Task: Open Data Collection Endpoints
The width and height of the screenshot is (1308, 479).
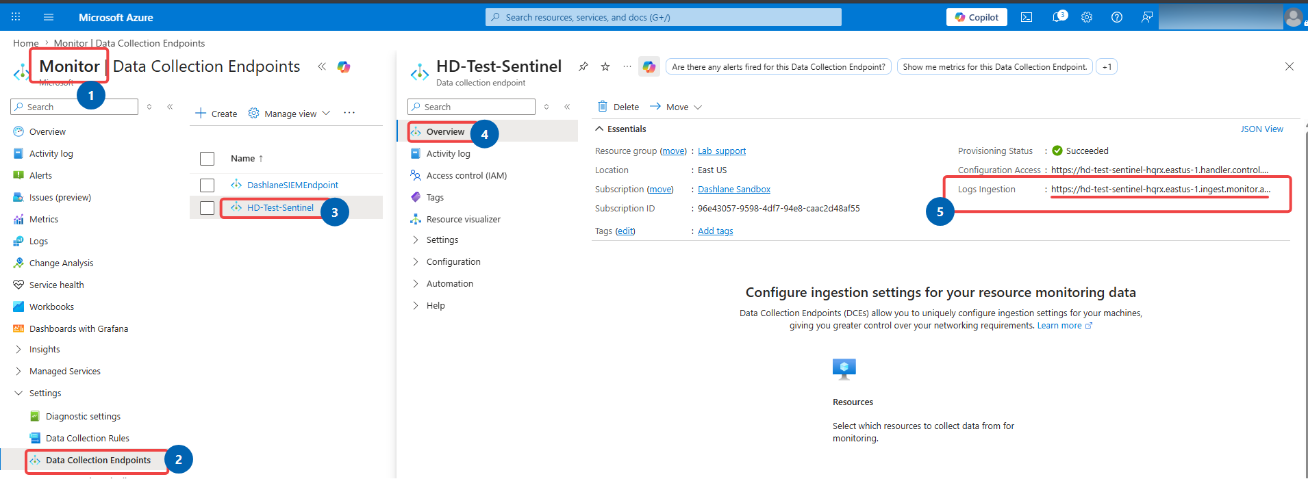Action: [98, 460]
